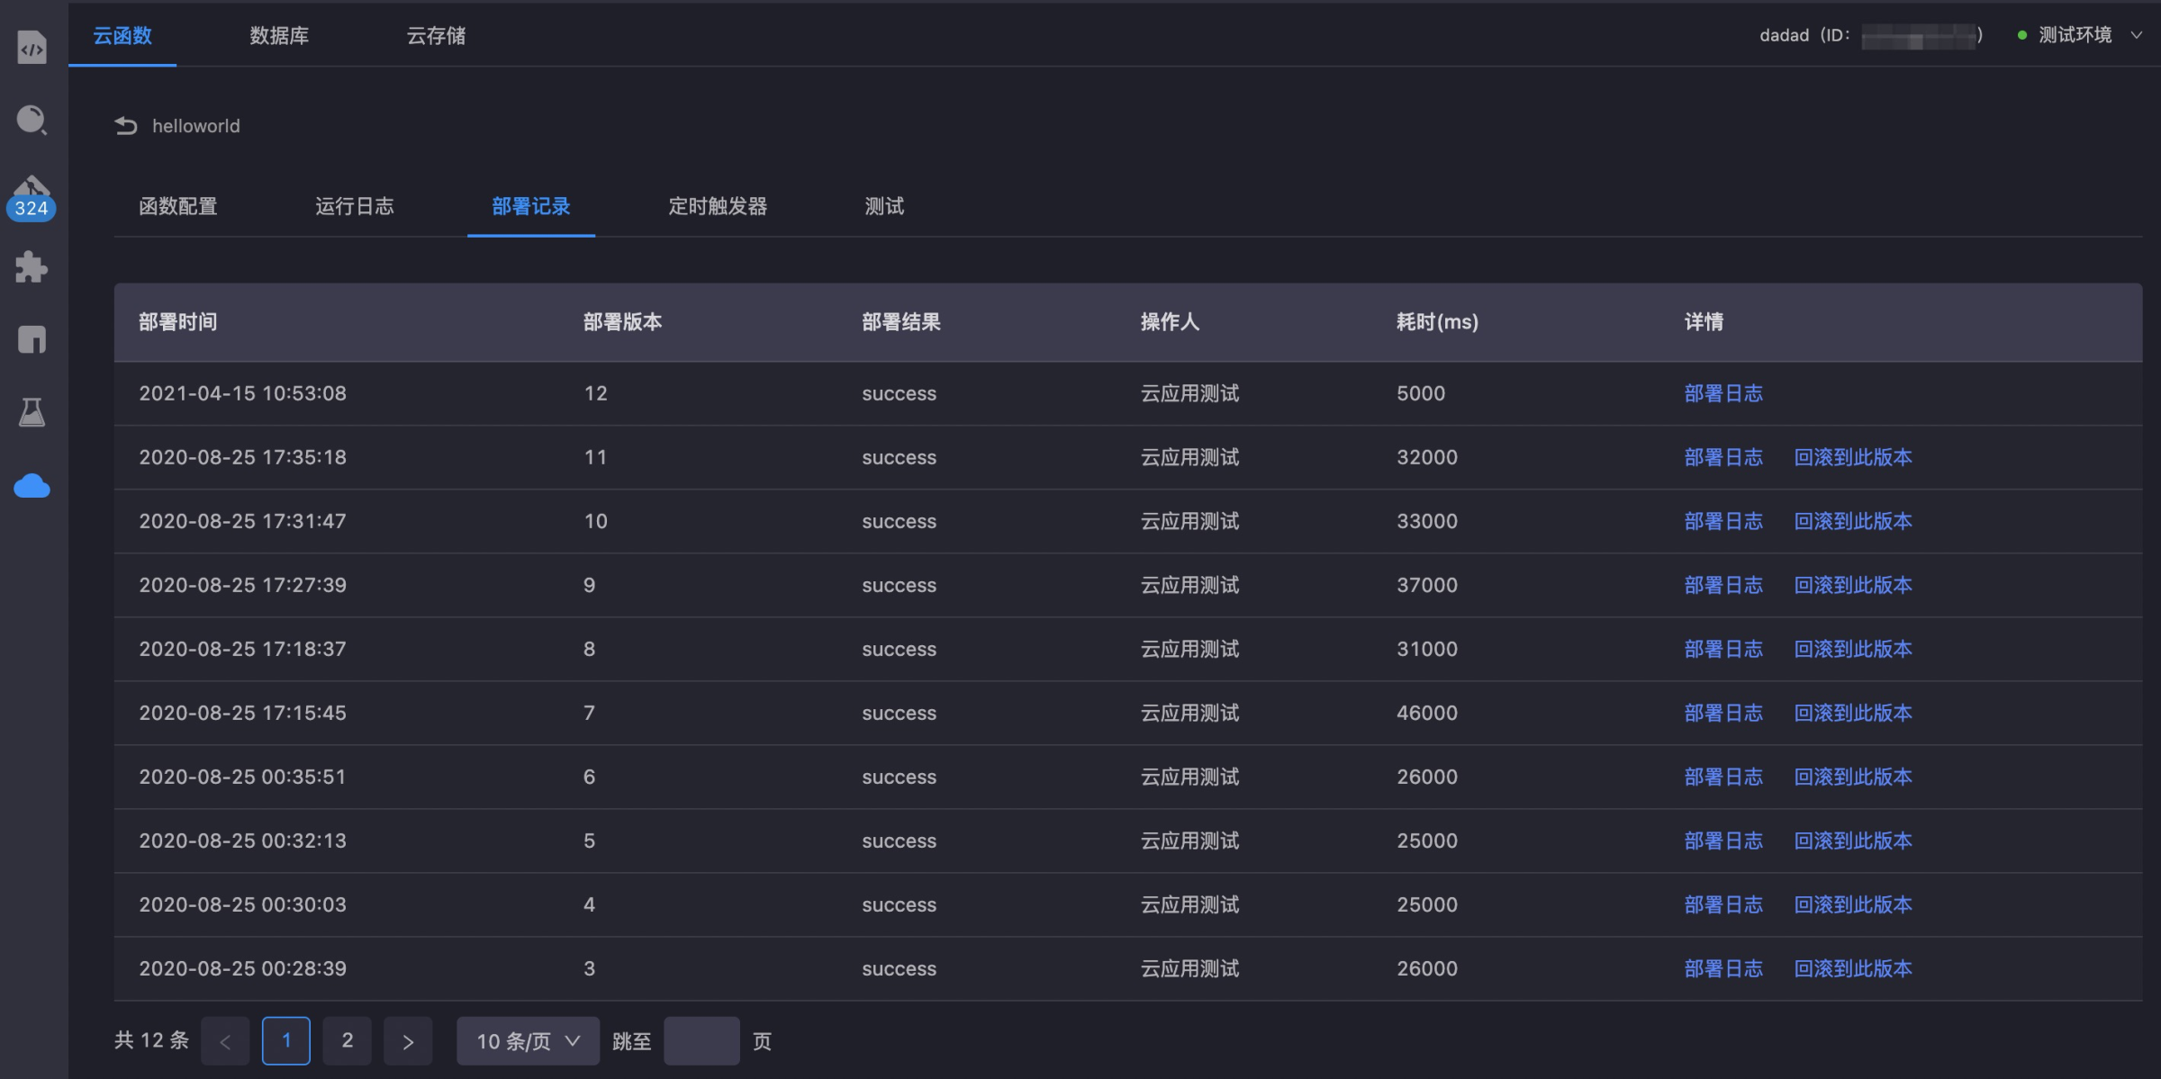
Task: Select the 5000 duration cell
Action: click(1421, 393)
